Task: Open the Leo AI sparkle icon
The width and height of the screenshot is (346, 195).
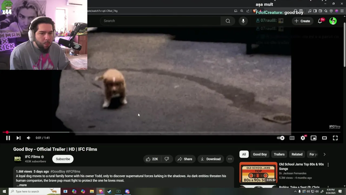Action: pos(326,11)
